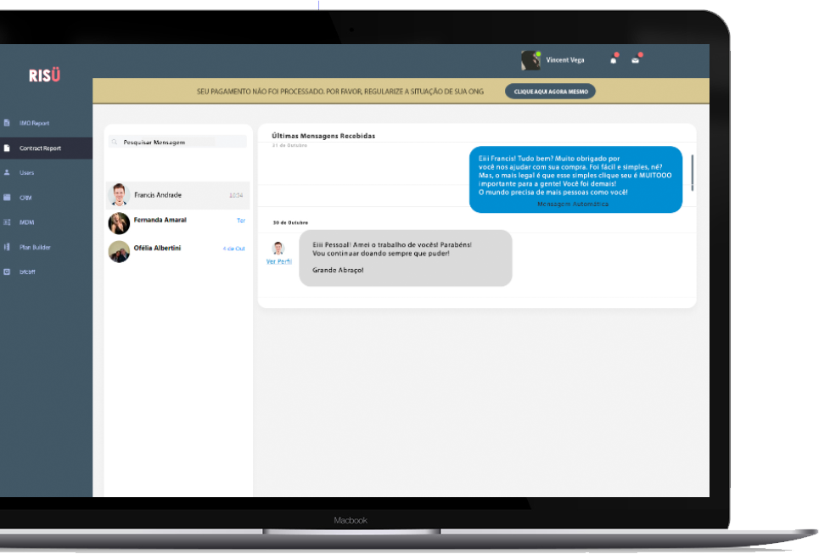Open the 'Ver Perfil' link
The height and width of the screenshot is (554, 819).
tap(278, 261)
